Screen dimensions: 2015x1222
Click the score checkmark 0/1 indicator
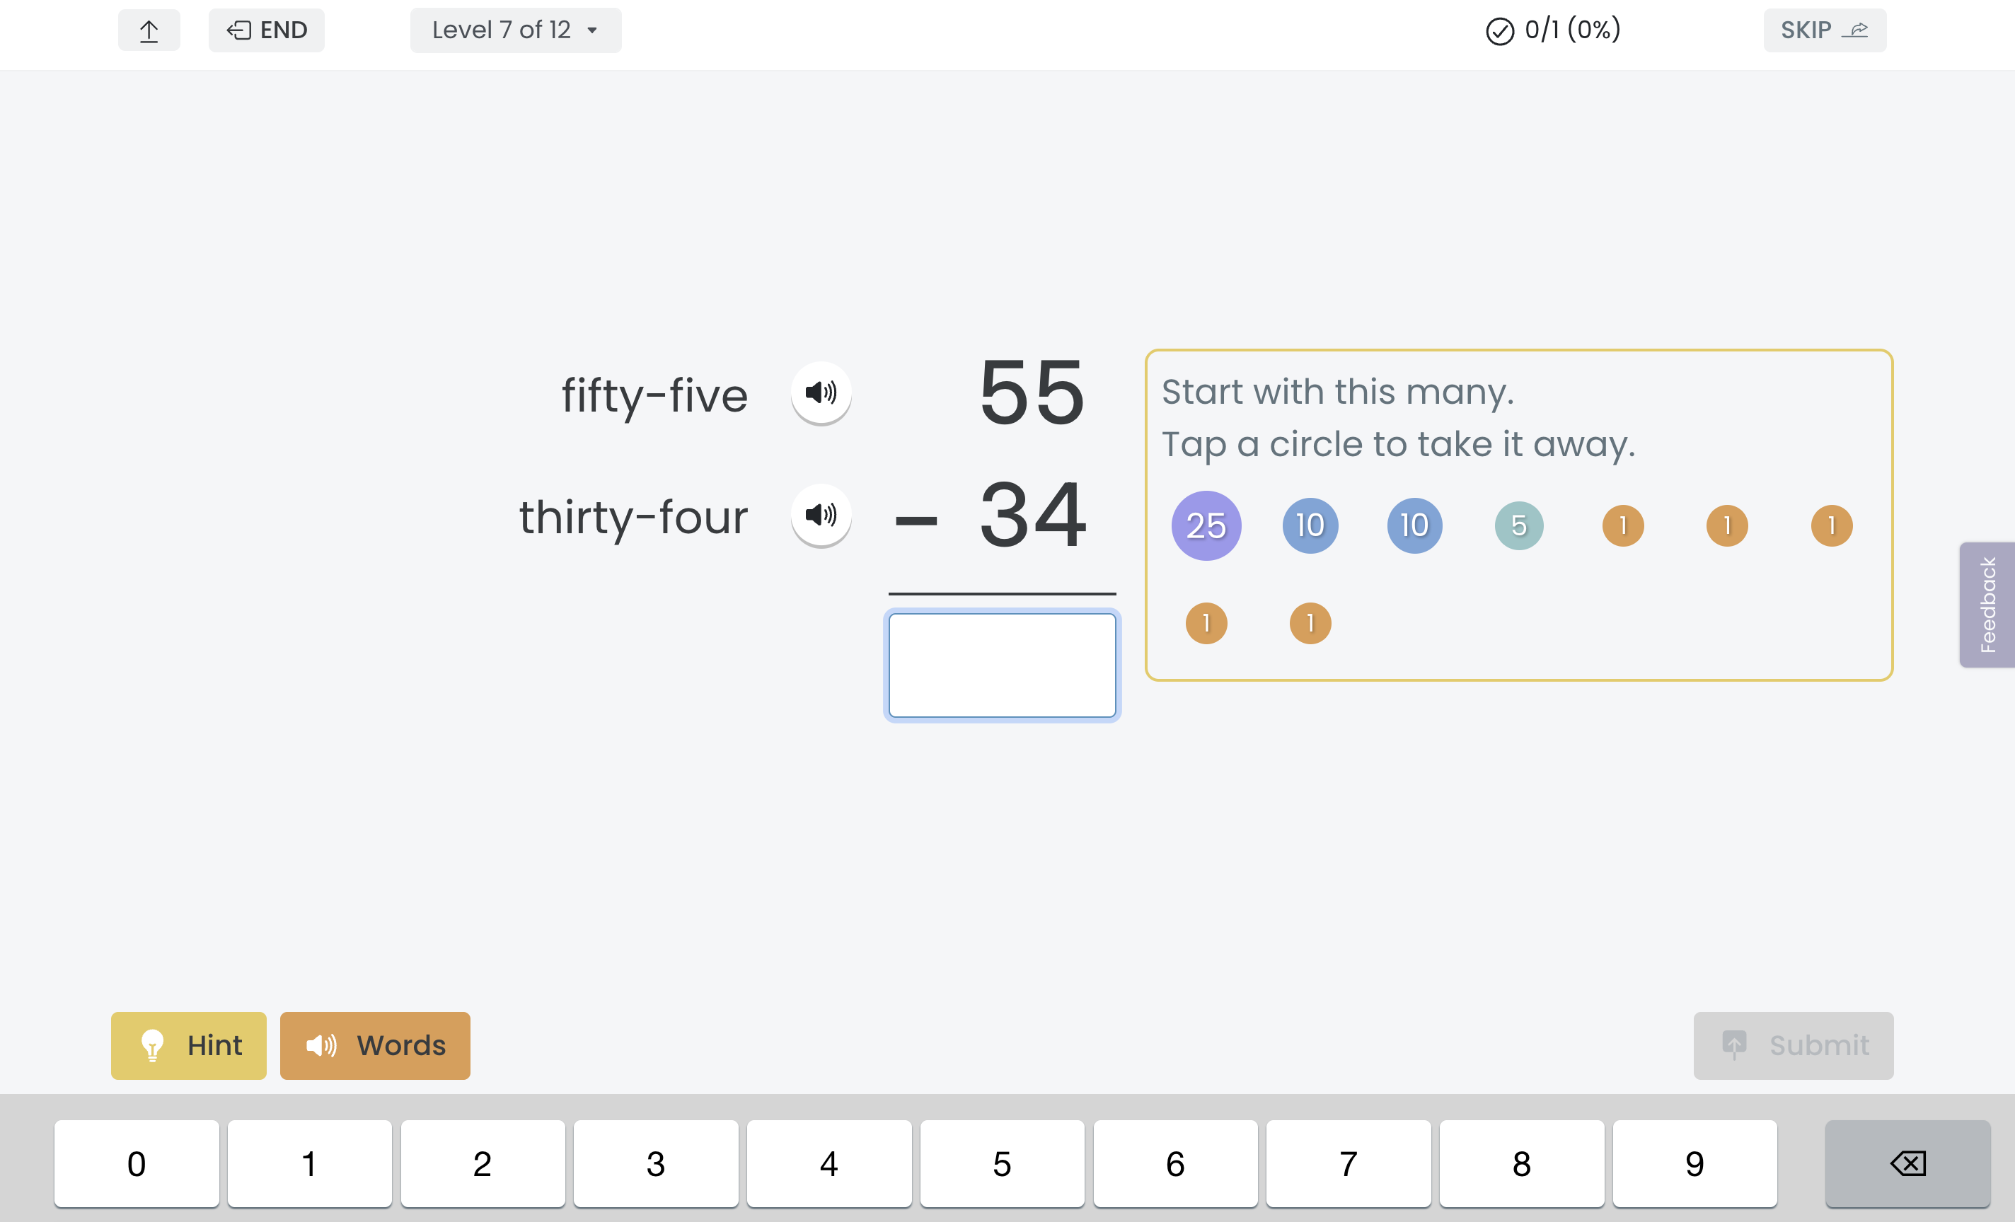coord(1552,30)
